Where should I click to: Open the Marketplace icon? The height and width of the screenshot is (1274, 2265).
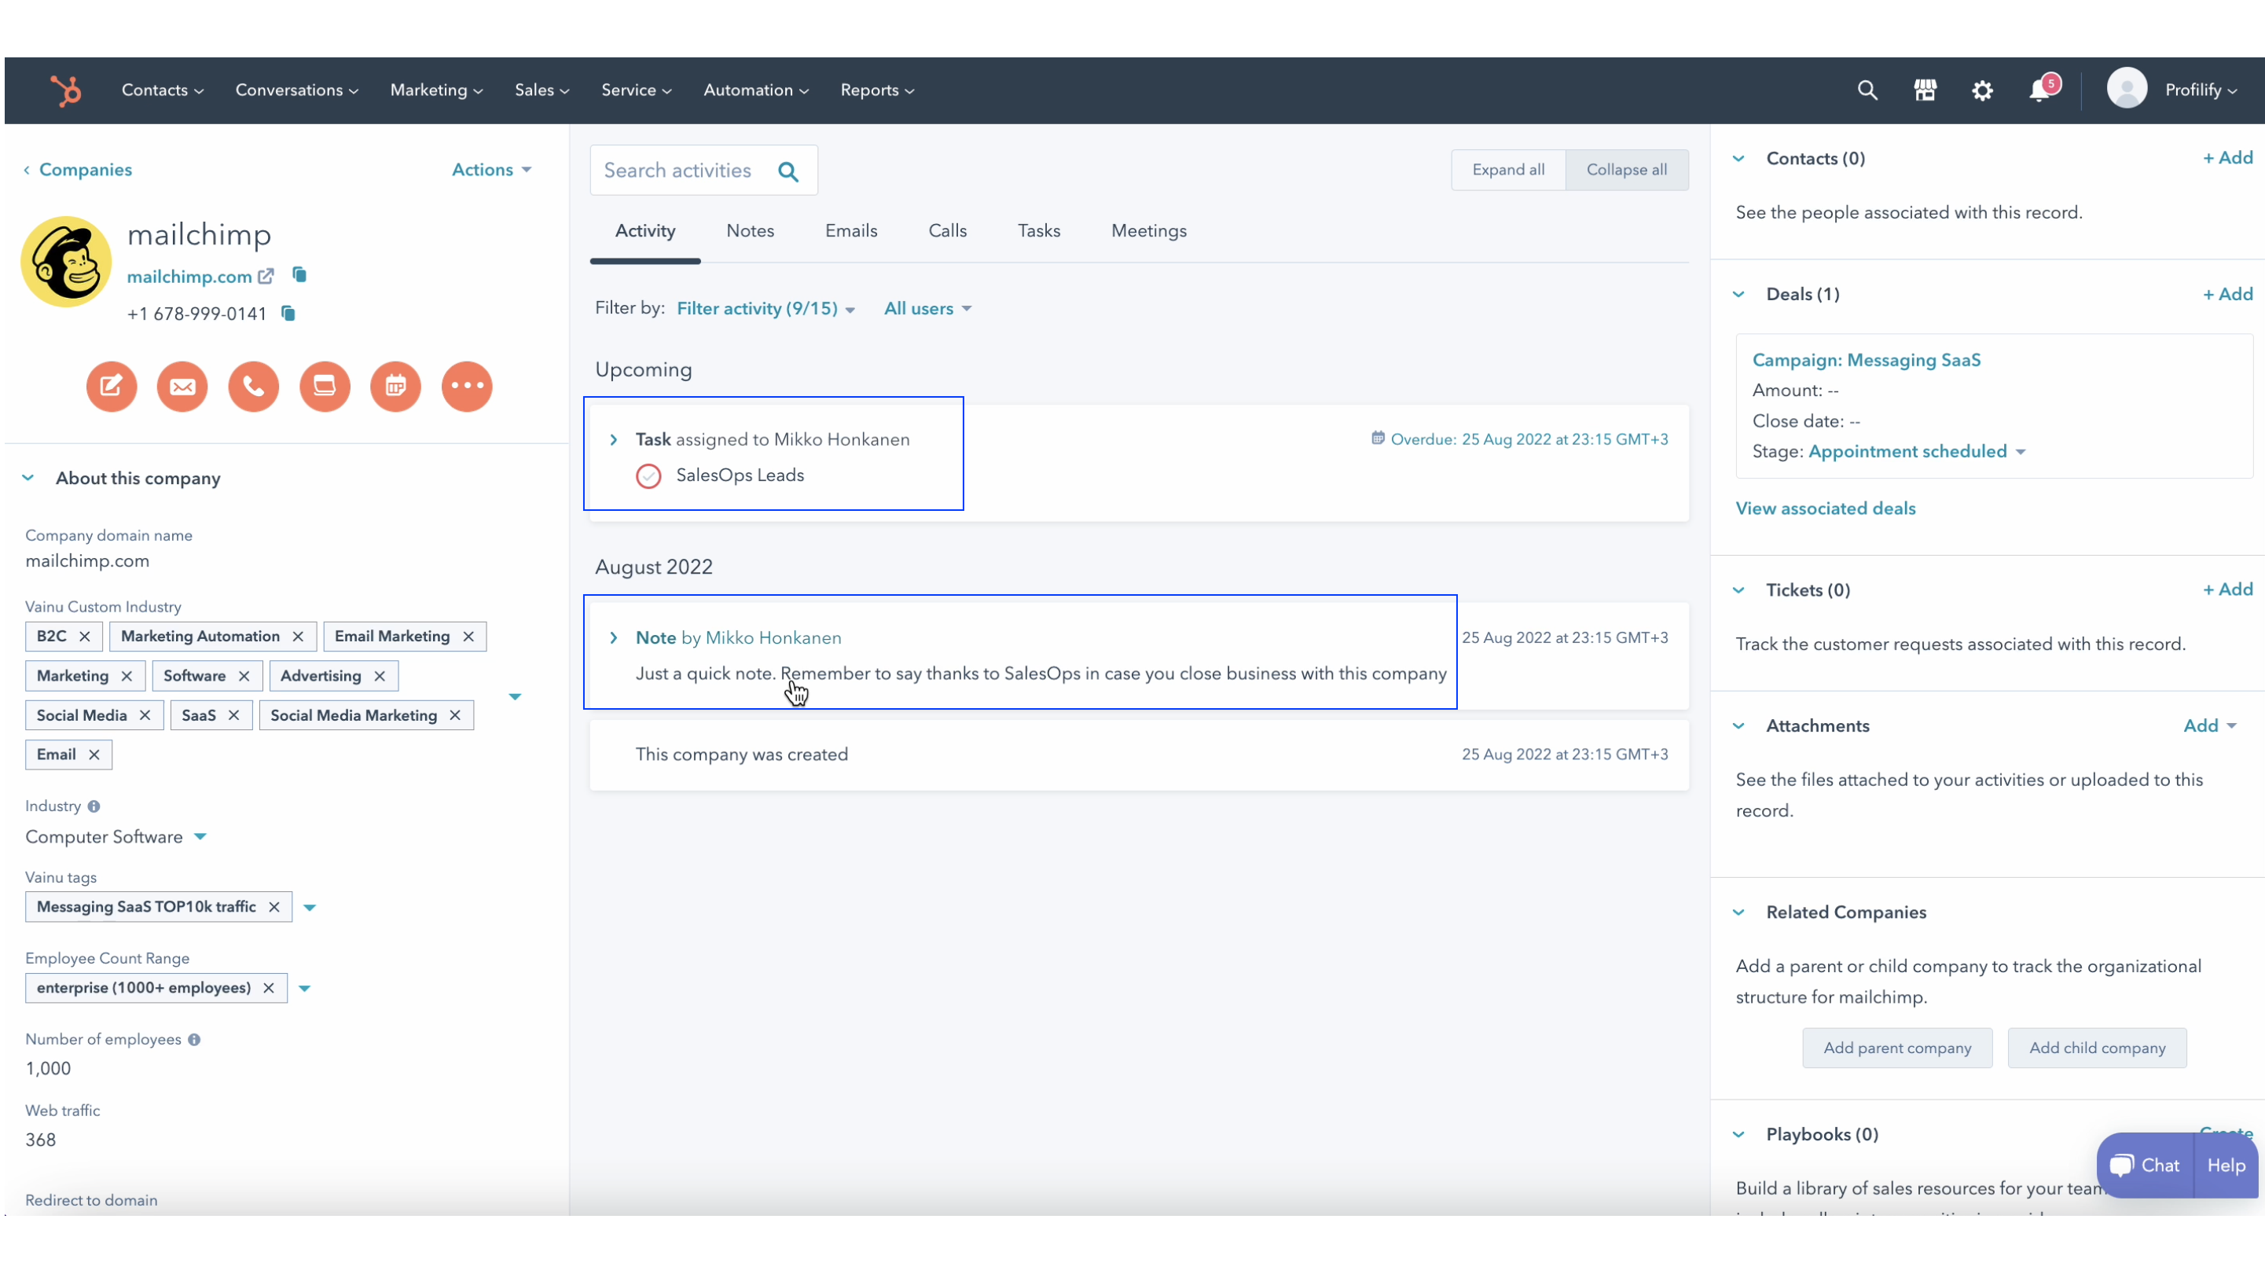(1925, 90)
